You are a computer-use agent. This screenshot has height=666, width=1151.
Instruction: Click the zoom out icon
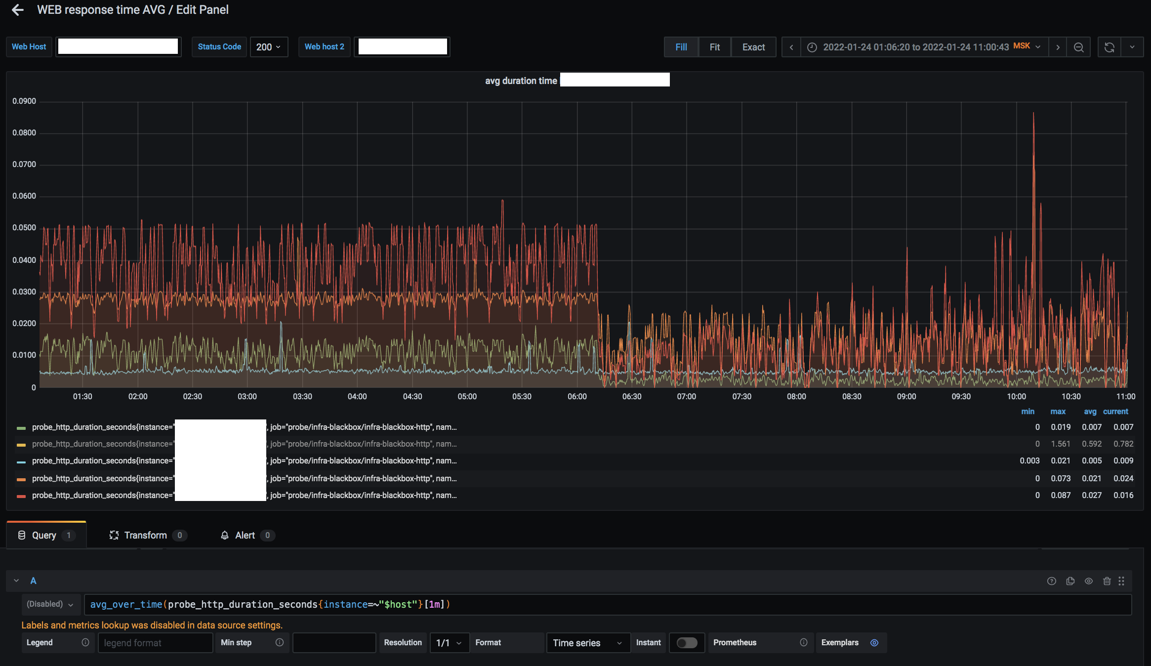1080,47
